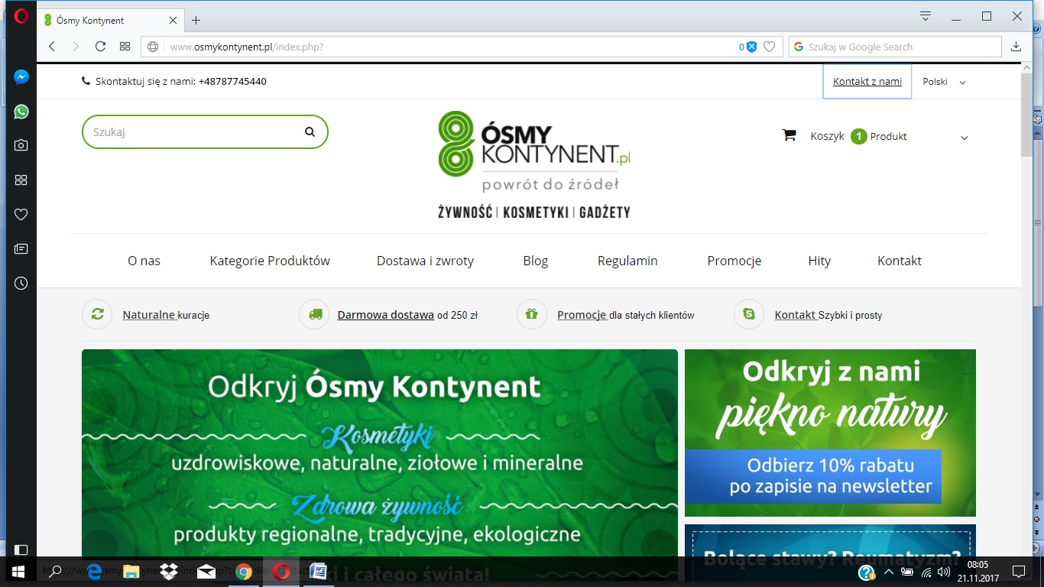Open the downloads panel
Screen dimensions: 1044x587
(x=1016, y=47)
